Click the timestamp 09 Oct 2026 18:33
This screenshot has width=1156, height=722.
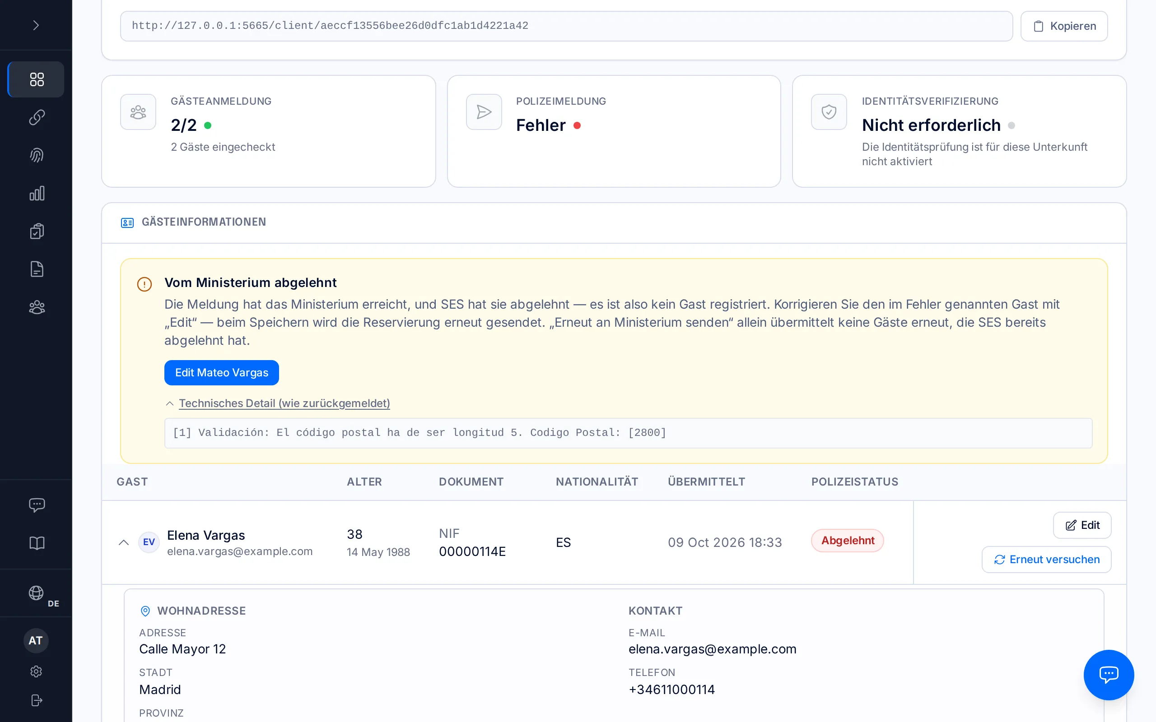(725, 542)
